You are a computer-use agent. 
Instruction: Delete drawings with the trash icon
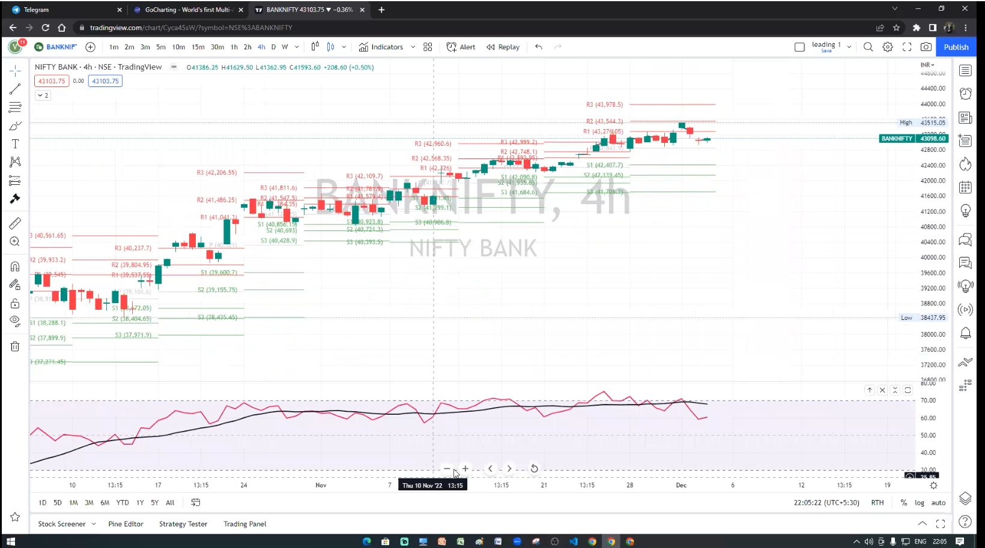(x=15, y=346)
